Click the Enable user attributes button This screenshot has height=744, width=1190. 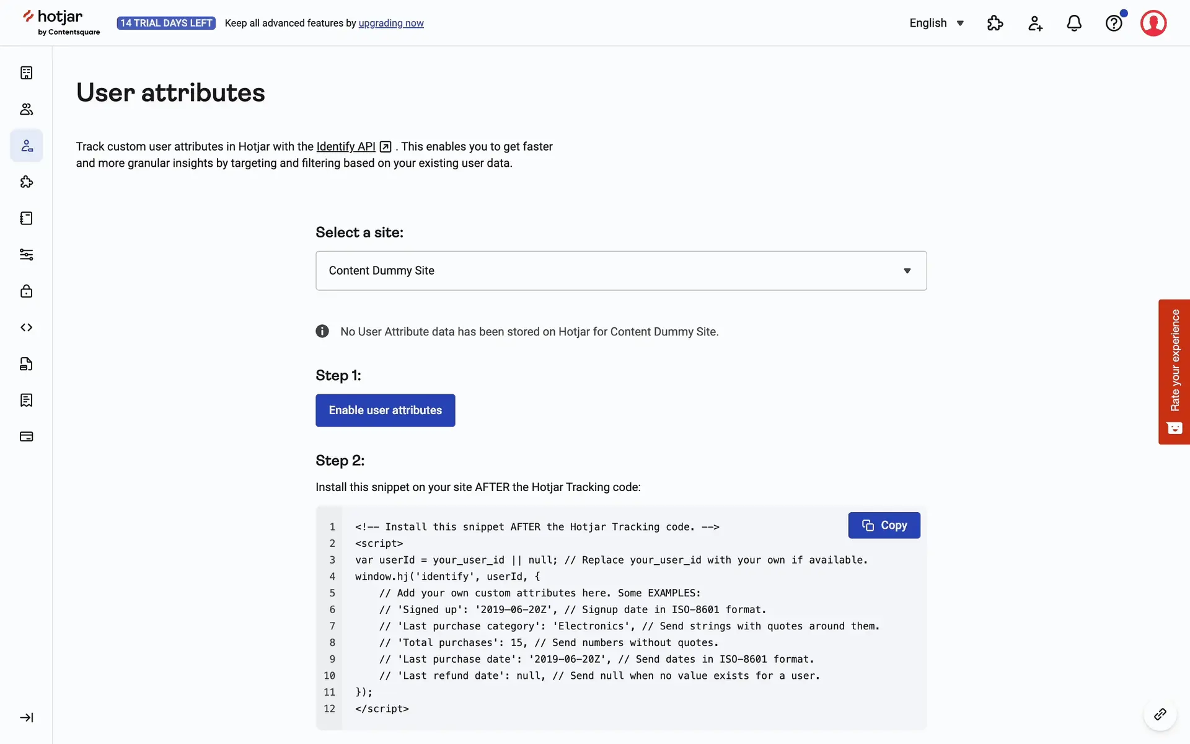pos(385,410)
